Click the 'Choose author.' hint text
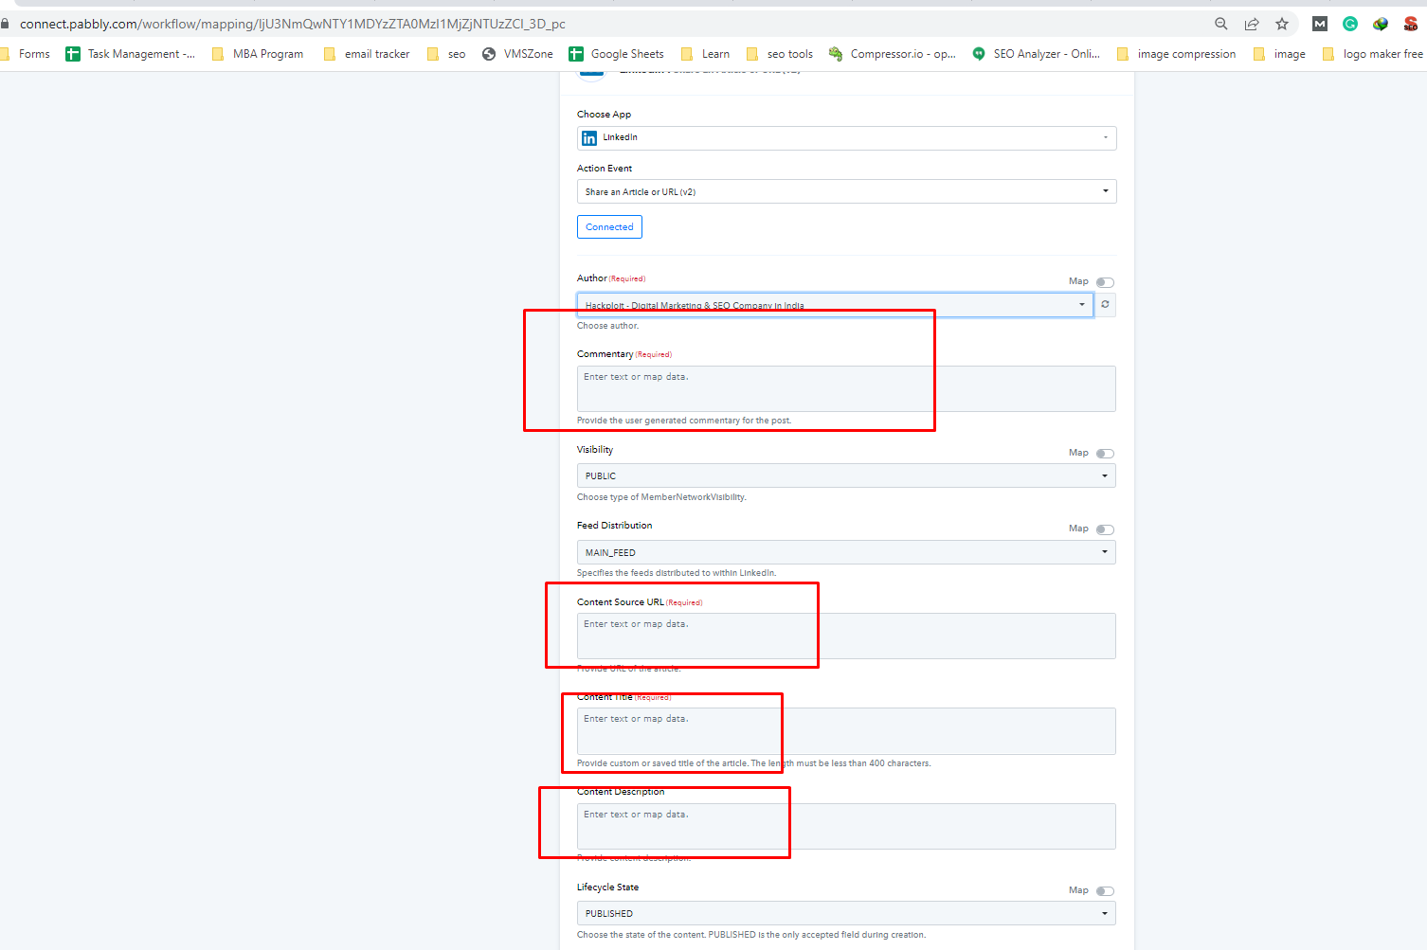 click(x=607, y=326)
